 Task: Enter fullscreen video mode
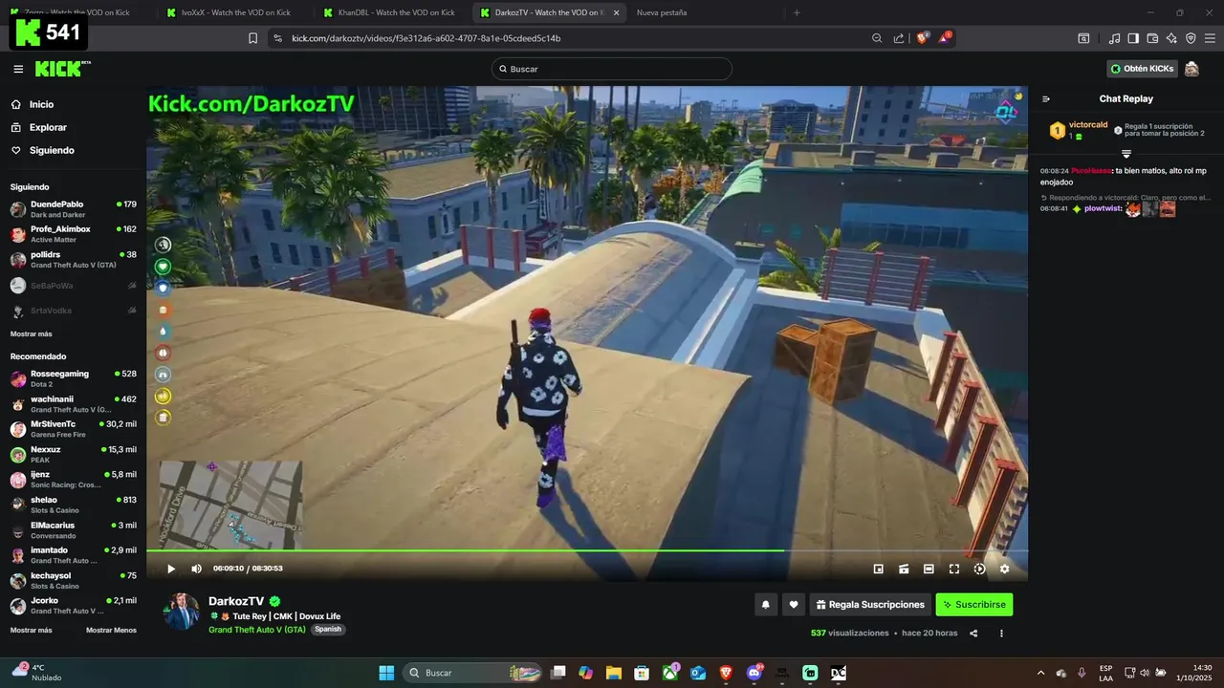click(x=954, y=569)
